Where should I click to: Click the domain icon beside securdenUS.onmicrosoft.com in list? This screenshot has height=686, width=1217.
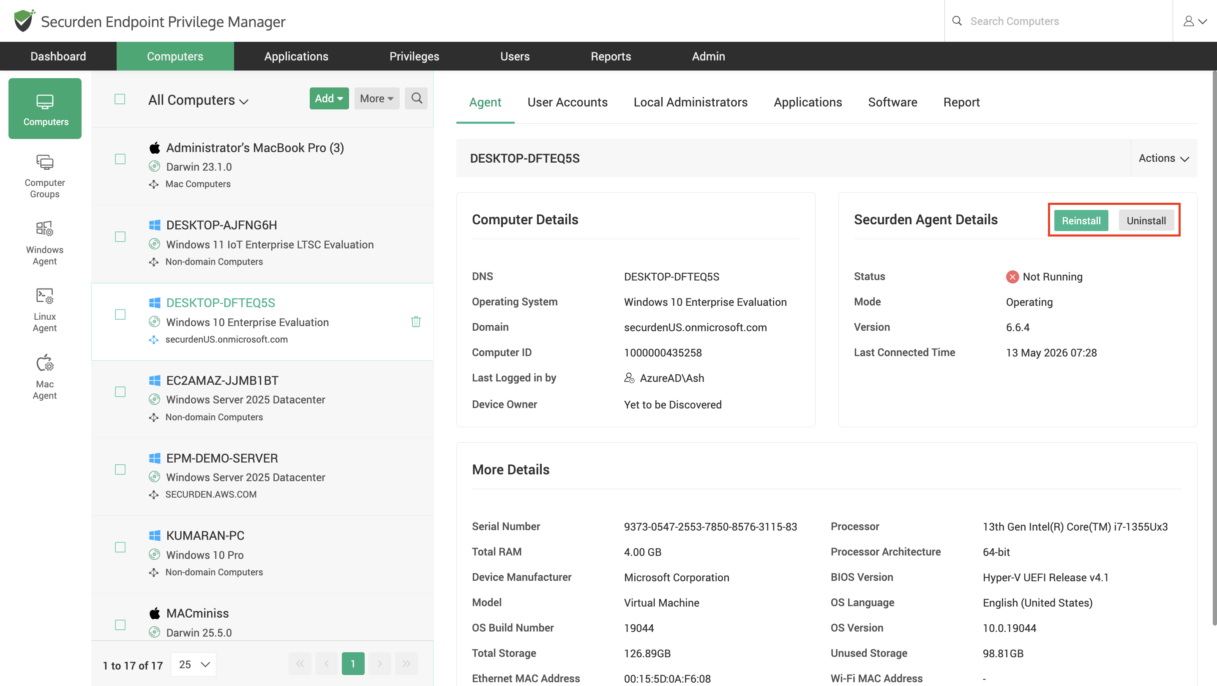153,340
